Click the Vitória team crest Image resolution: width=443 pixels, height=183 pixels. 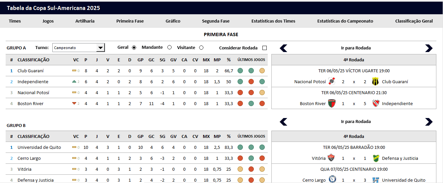[332, 158]
